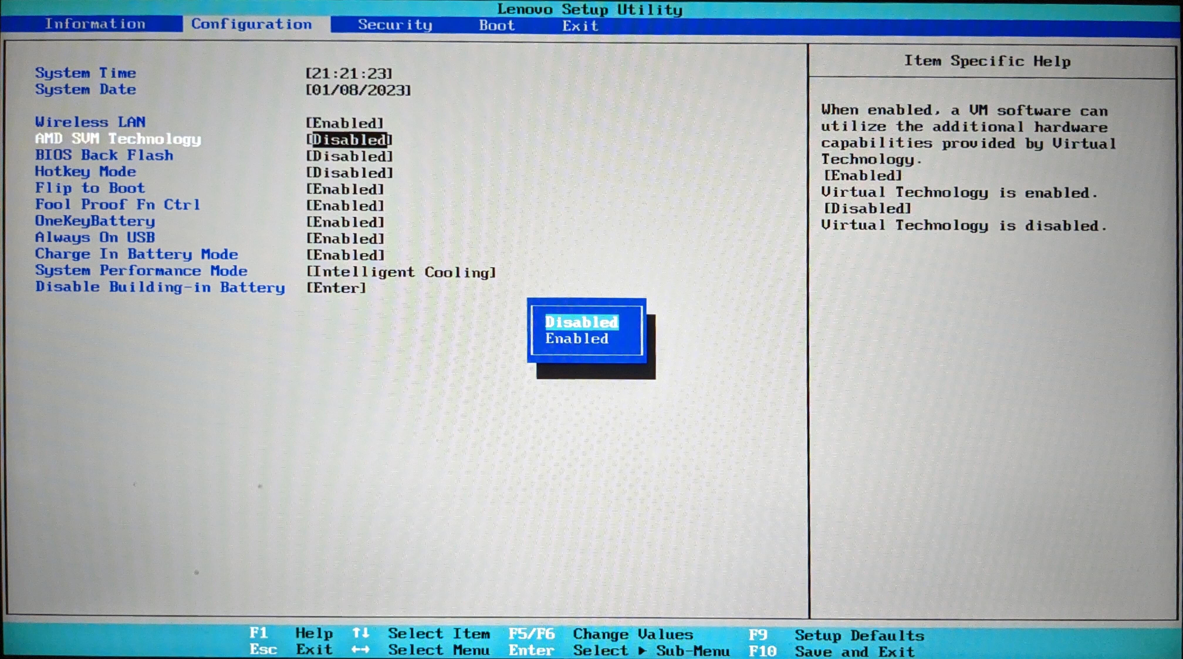
Task: Select the Flip to Boot setting
Action: 90,188
